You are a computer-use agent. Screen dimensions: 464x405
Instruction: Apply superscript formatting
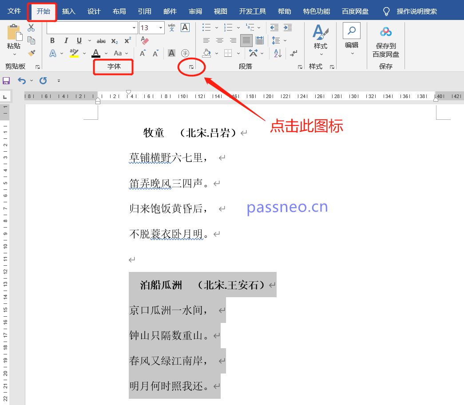[x=127, y=40]
